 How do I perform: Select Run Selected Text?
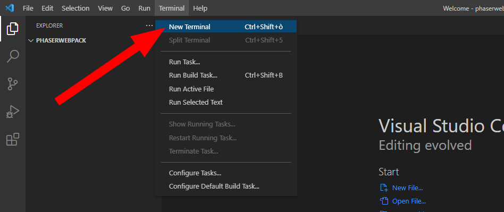[226, 103]
